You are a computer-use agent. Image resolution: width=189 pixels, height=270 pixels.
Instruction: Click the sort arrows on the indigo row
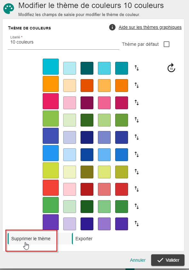click(x=137, y=137)
